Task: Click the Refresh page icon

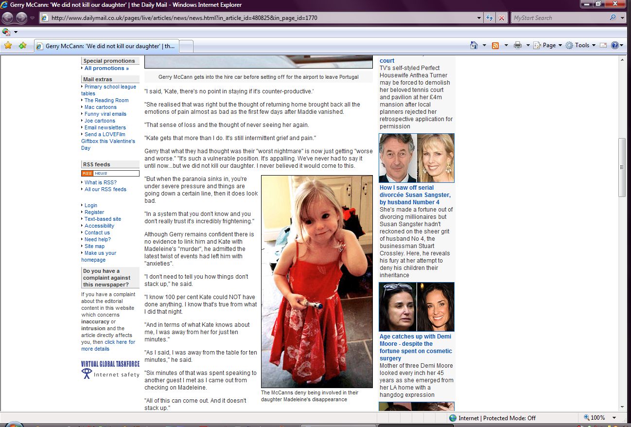Action: [490, 18]
